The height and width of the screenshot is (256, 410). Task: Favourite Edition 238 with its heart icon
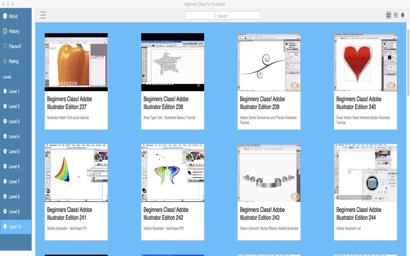198,84
